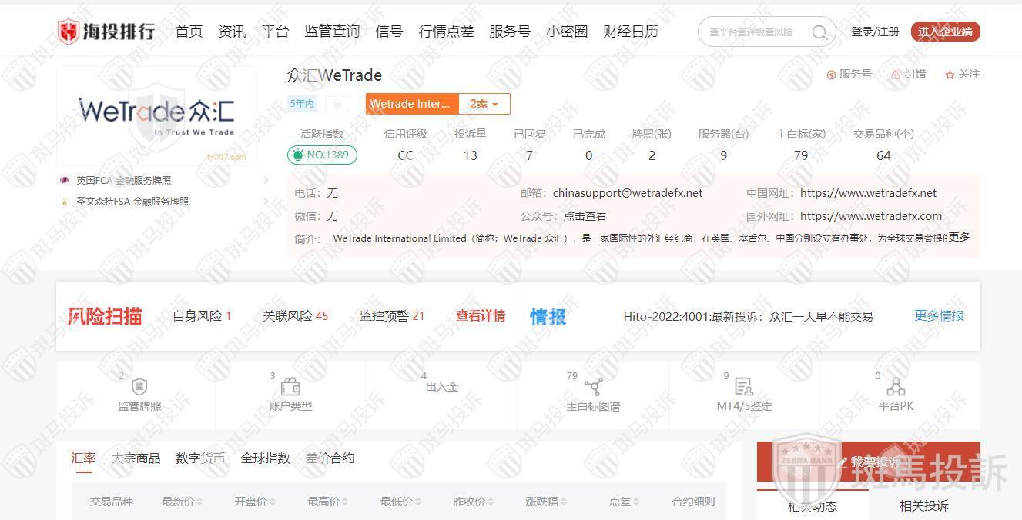
Task: Expand the 英国FCA 金融服务牌照 row
Action: click(266, 181)
